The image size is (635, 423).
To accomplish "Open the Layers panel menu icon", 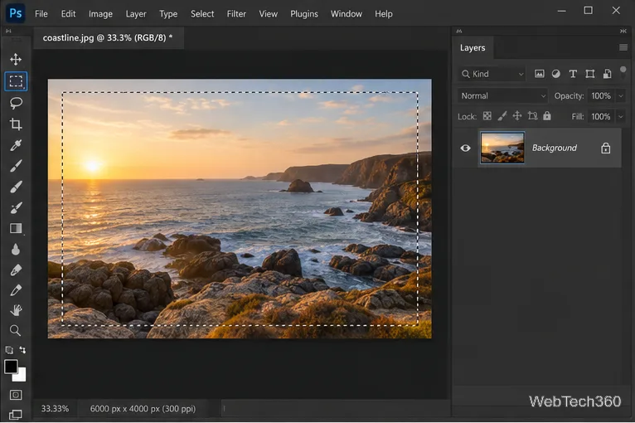I will (623, 48).
